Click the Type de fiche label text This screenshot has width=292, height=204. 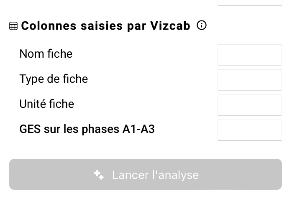coord(54,79)
